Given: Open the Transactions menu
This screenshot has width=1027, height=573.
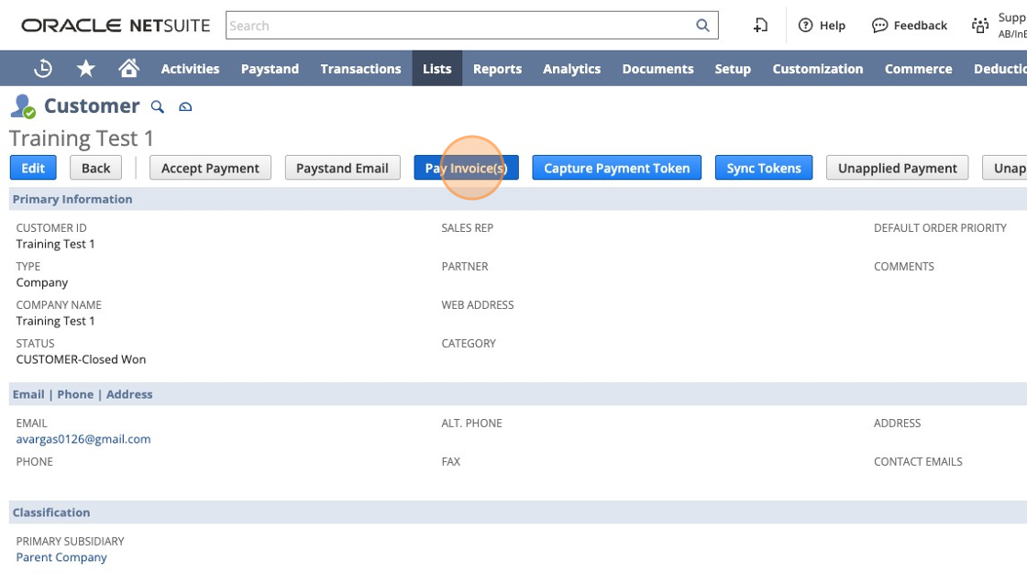Looking at the screenshot, I should (361, 69).
